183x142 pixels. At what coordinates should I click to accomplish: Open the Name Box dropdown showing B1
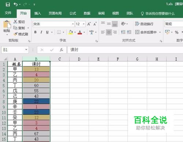[26, 50]
